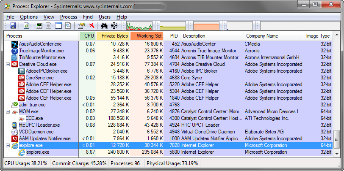The width and height of the screenshot is (344, 171).
Task: Click the orange physical memory graph
Action: [x=206, y=26]
